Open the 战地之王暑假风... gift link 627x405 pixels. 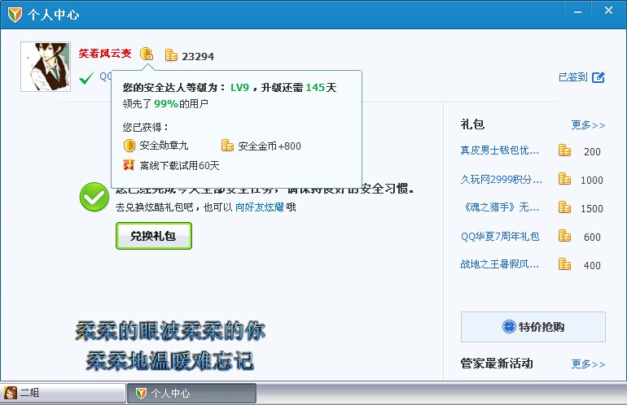point(499,264)
